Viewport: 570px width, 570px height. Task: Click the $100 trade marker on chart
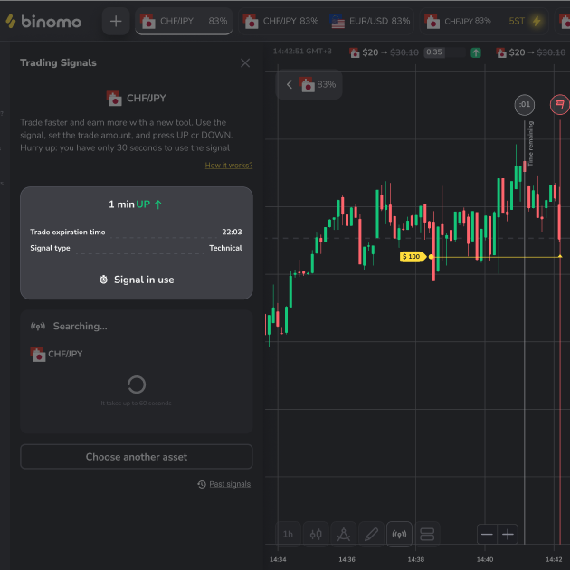[x=412, y=257]
